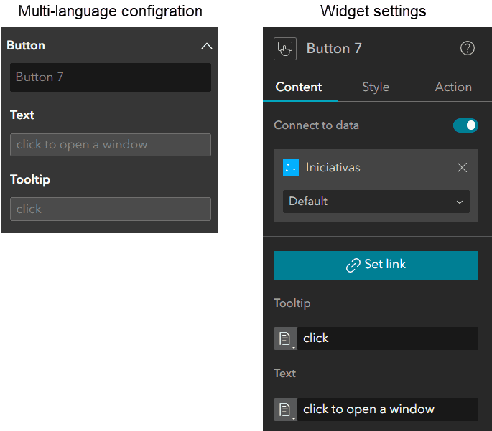Click the Iniciativas data source name
Screen dimensions: 492x431
coord(333,168)
